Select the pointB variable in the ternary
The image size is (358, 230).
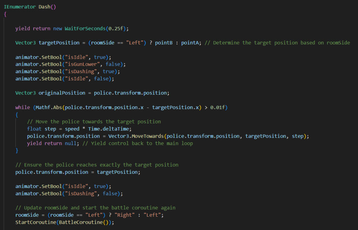coord(162,43)
